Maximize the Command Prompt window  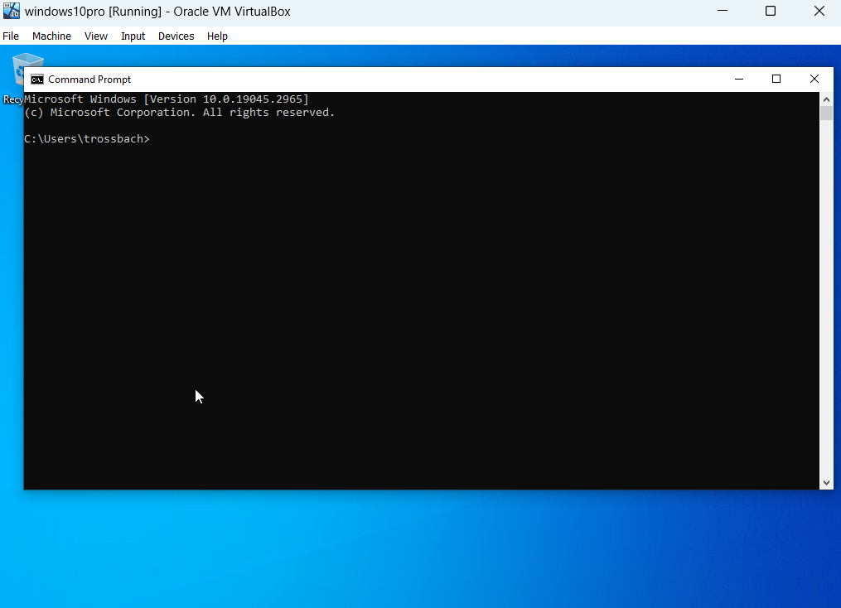776,80
